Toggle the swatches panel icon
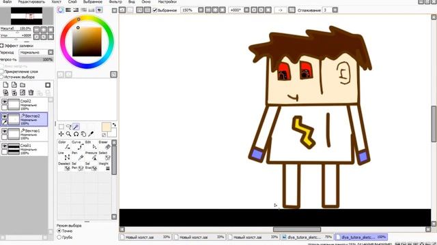The height and width of the screenshot is (245, 437). (91, 10)
